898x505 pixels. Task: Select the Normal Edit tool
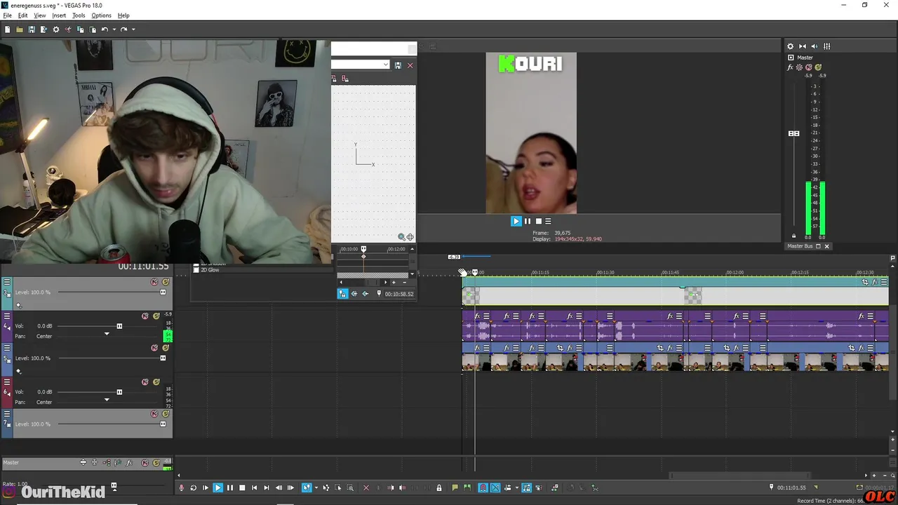click(x=307, y=487)
